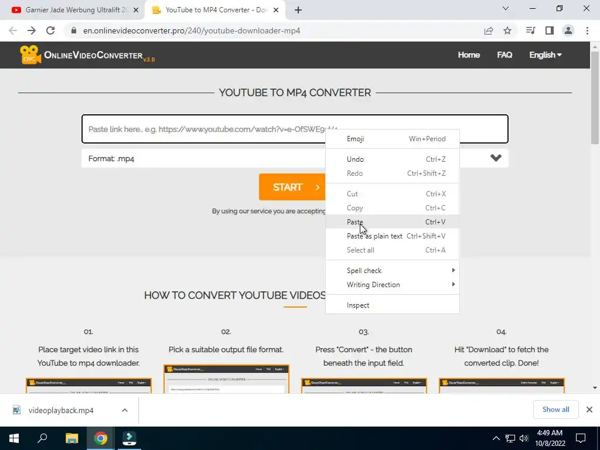Click the step 03 tutorial thumbnail

[x=364, y=386]
